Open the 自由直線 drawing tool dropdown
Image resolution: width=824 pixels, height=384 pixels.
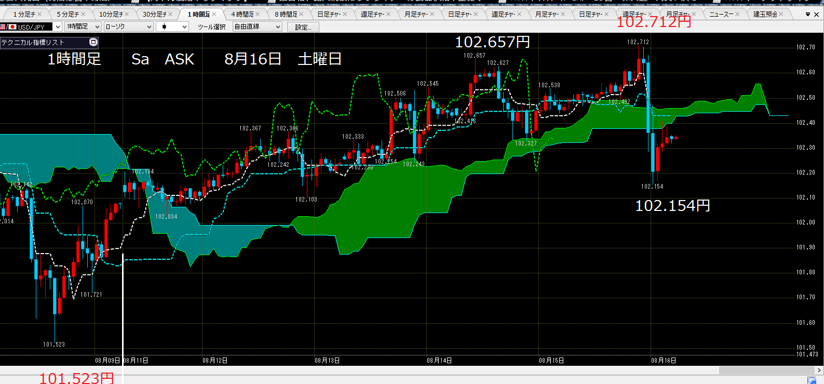257,27
